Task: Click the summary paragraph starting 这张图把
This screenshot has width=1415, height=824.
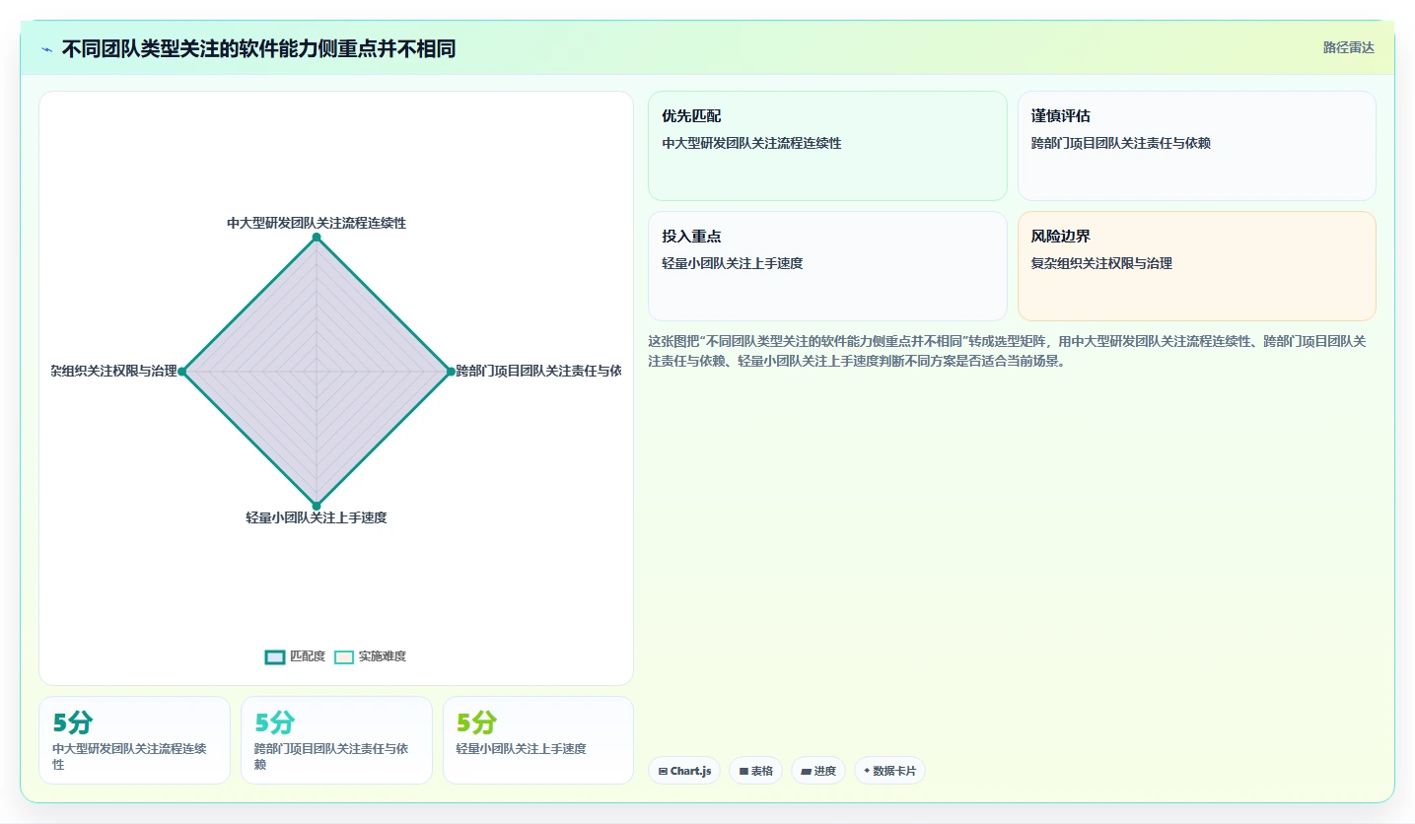Action: 1007,351
